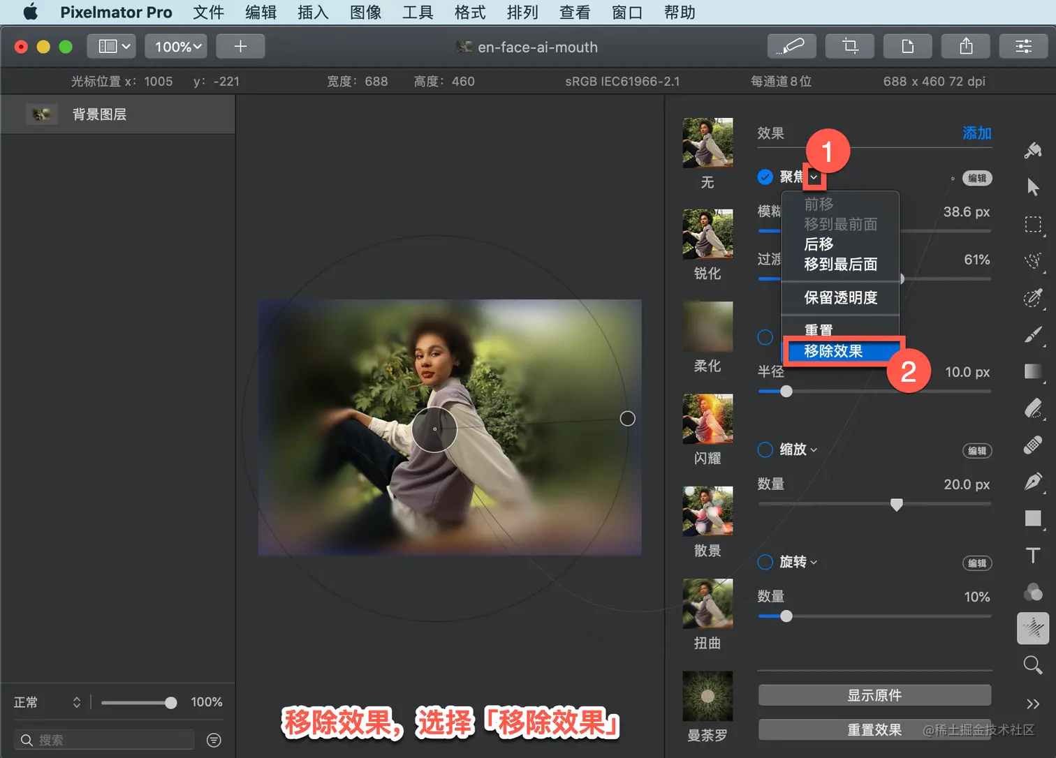
Task: Select the Style painting tool in right toolbar
Action: 1033,150
